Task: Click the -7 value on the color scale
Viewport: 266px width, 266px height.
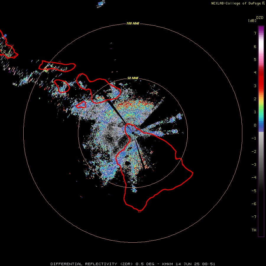Action: click(254, 217)
